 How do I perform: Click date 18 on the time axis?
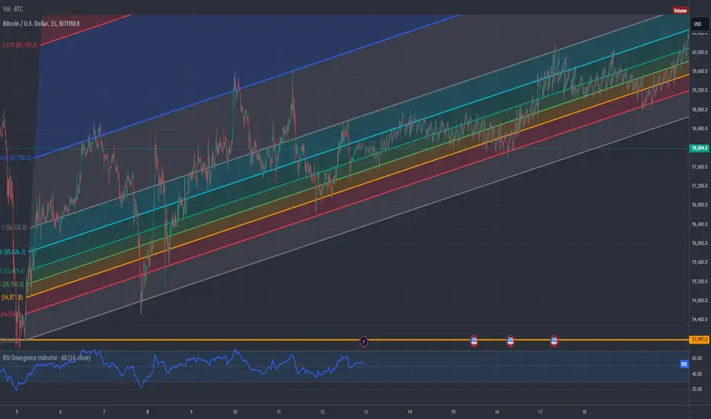click(x=584, y=411)
